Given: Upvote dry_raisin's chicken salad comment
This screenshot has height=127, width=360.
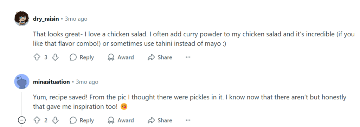Looking at the screenshot, I should (x=37, y=57).
